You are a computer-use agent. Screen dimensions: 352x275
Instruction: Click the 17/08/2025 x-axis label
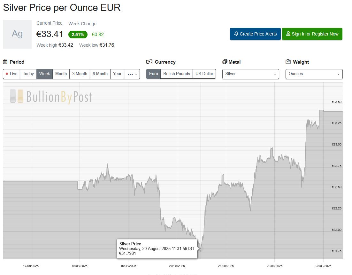coord(31,266)
